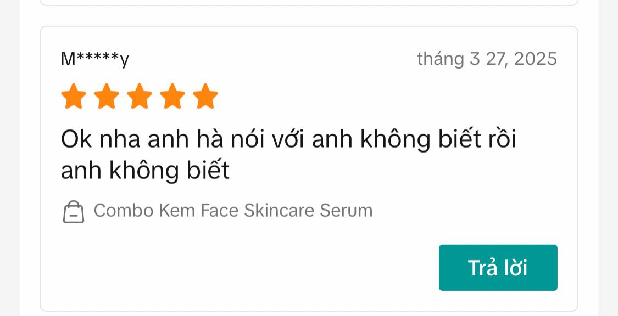Select the third star in the rating

(140, 96)
